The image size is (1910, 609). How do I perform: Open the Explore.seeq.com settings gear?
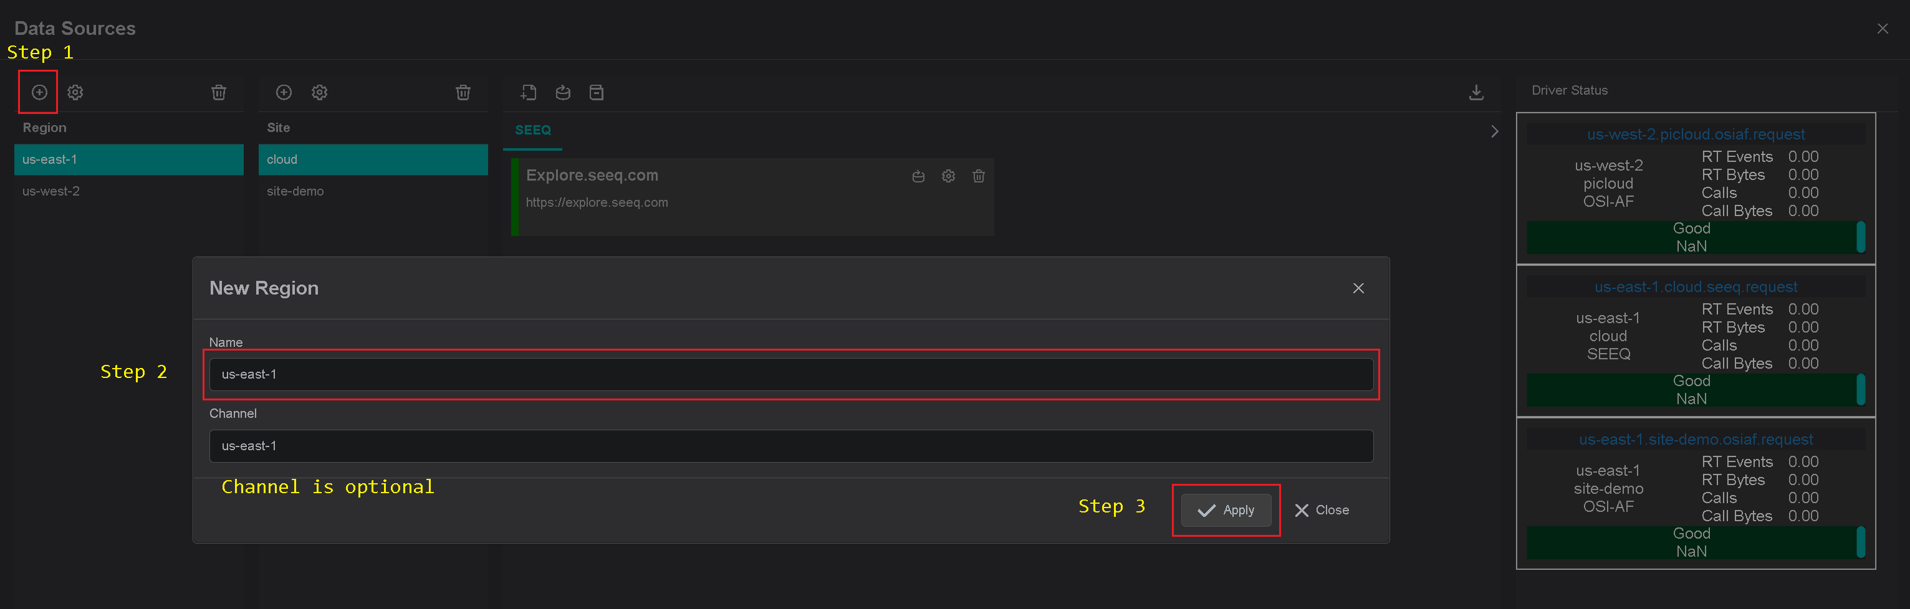coord(948,176)
